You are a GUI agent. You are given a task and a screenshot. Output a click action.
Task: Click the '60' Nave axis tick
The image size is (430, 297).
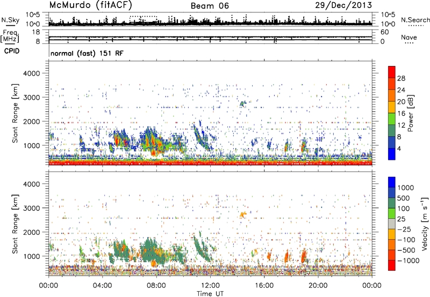[384, 32]
